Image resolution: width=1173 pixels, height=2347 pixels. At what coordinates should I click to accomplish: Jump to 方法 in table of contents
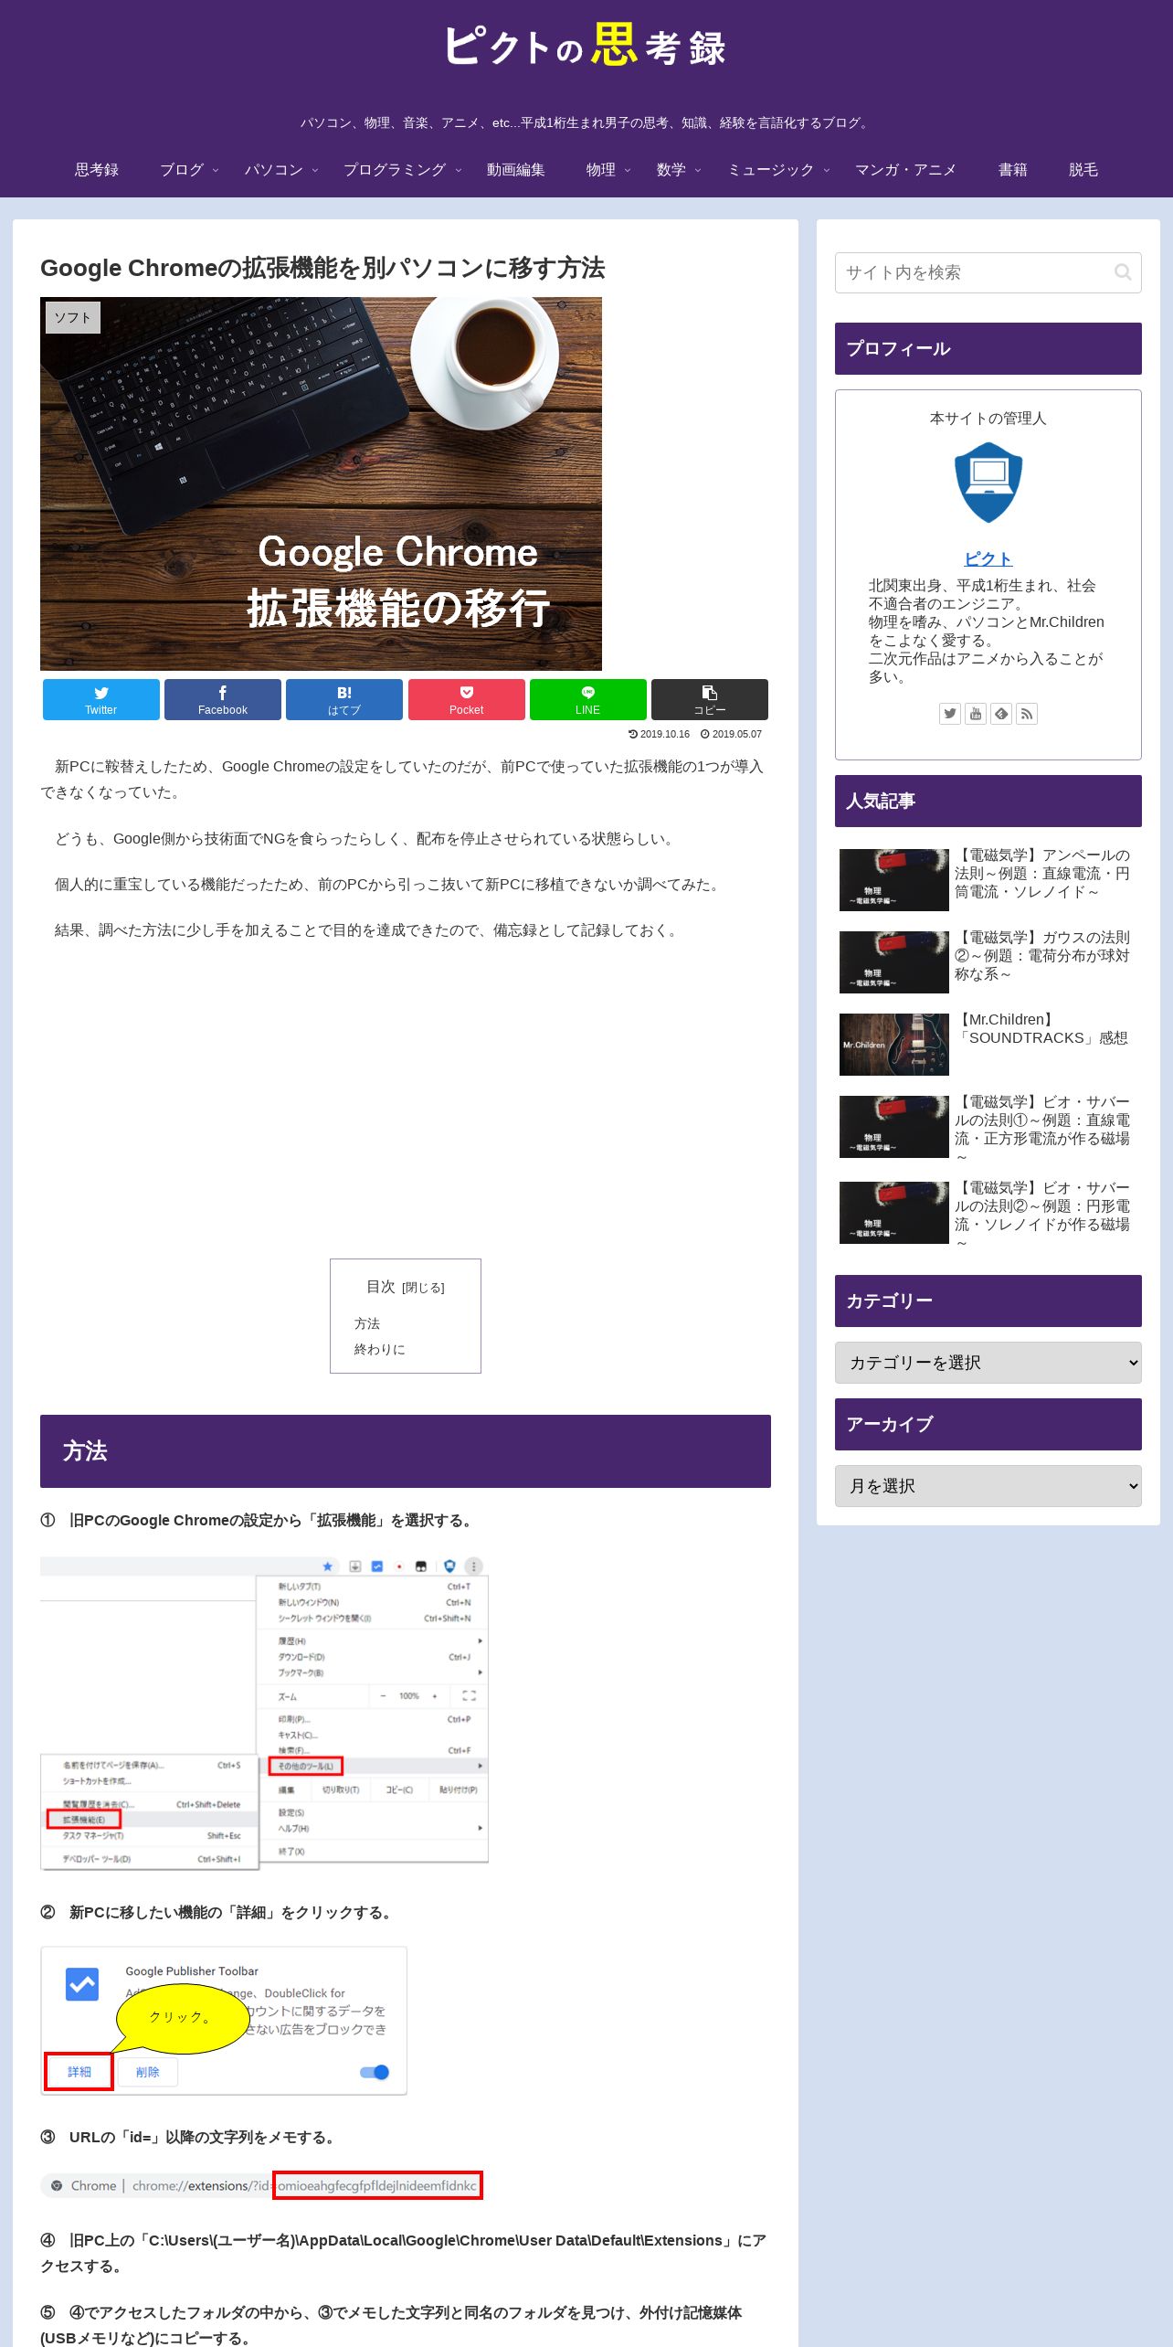367,1323
